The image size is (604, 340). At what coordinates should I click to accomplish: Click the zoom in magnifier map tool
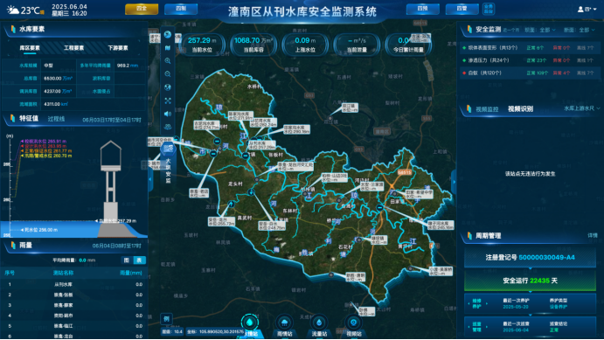(x=168, y=60)
